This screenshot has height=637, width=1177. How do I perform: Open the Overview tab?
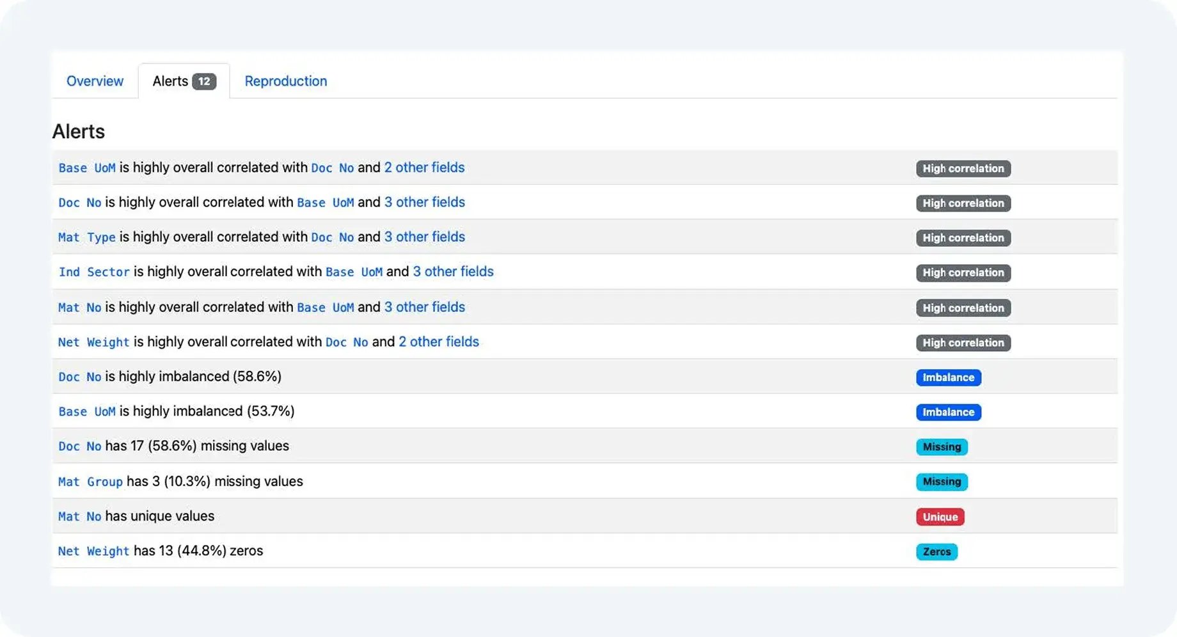point(95,81)
